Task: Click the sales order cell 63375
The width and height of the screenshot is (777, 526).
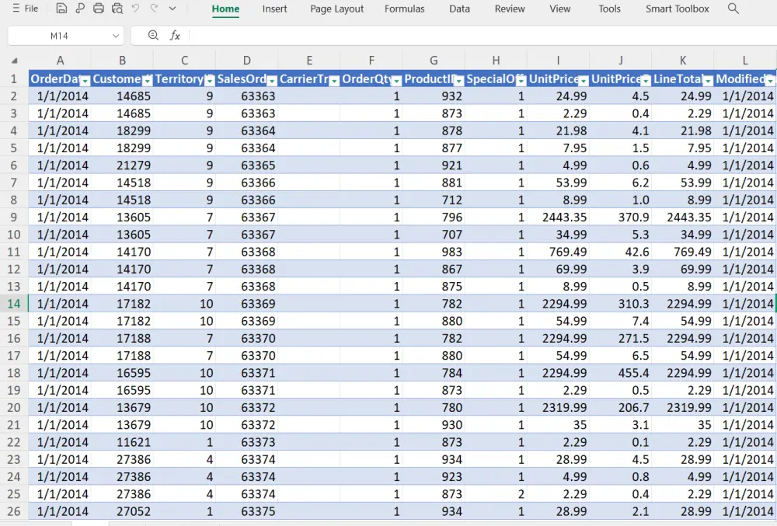Action: 247,511
